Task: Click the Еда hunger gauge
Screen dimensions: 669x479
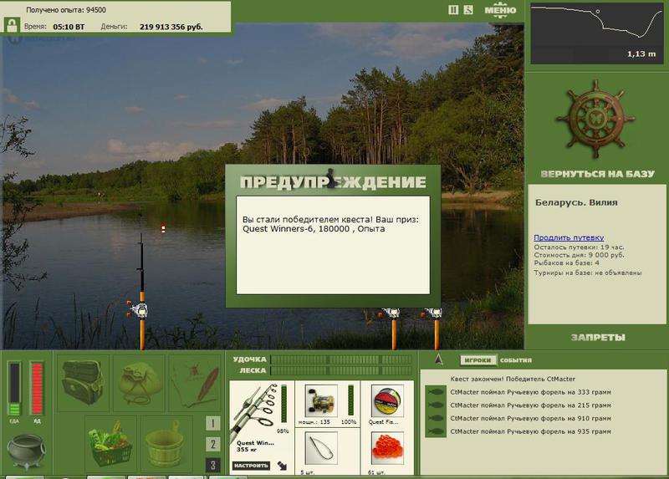Action: (x=14, y=388)
